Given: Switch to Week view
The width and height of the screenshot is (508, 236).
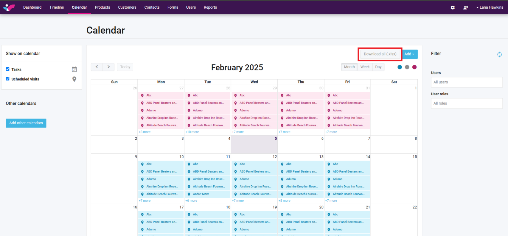Looking at the screenshot, I should point(365,67).
